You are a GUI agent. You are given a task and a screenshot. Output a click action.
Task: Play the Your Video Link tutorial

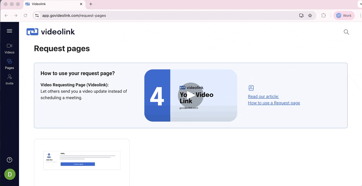pos(191,95)
